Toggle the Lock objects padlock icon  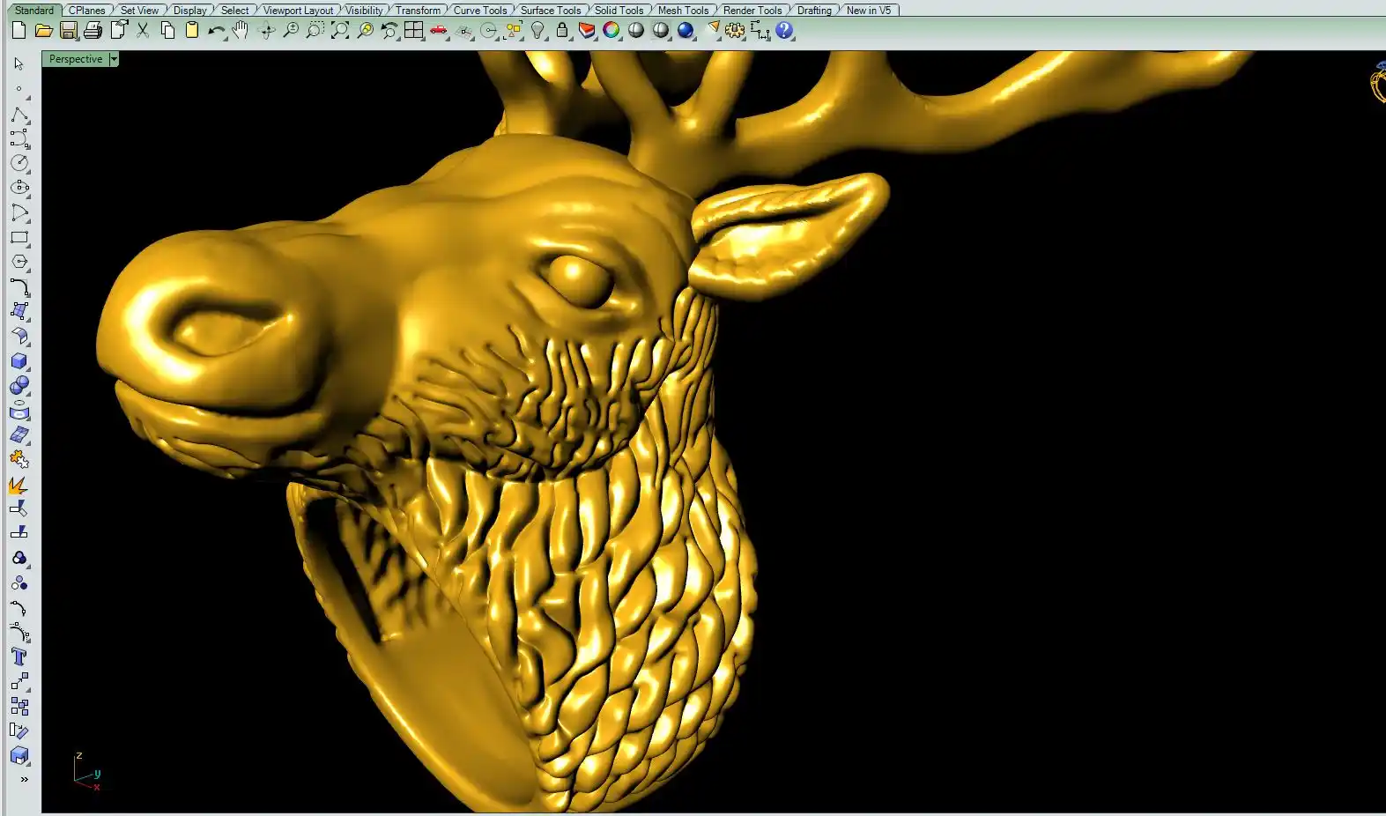click(x=562, y=31)
